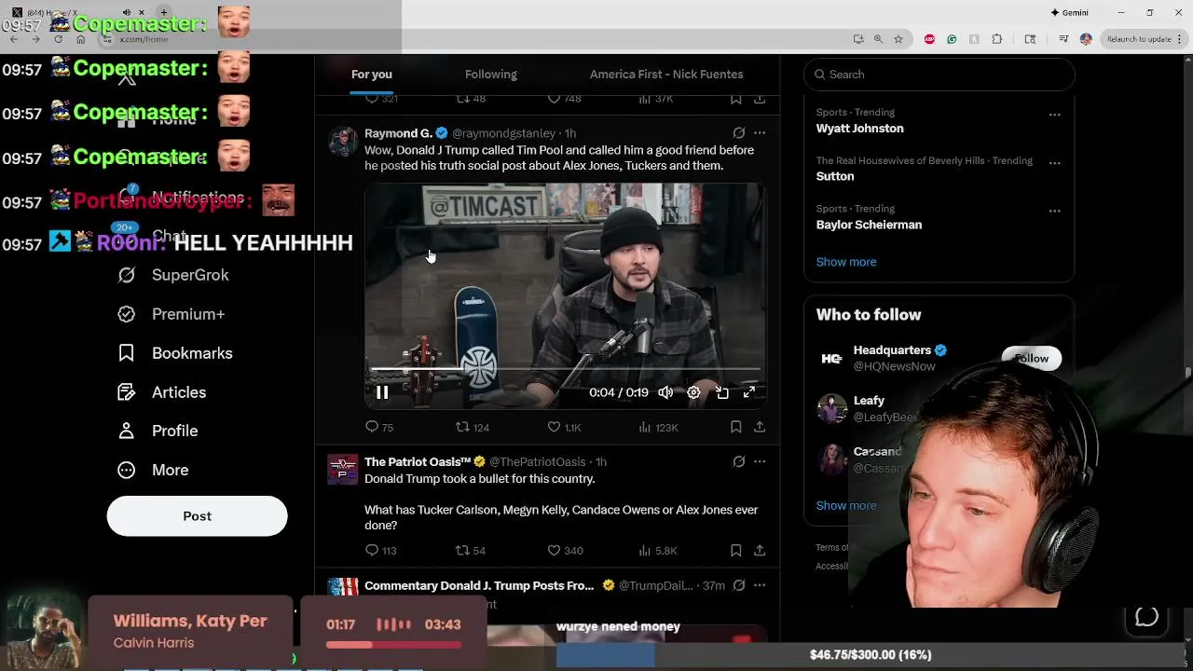Open messages chat bubble icon
The image size is (1193, 671).
pyautogui.click(x=1146, y=617)
